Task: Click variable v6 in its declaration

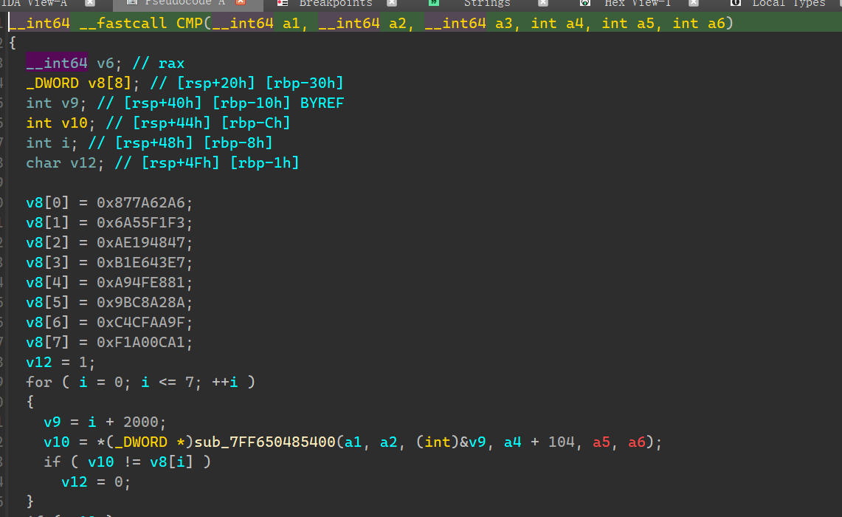Action: [x=106, y=64]
